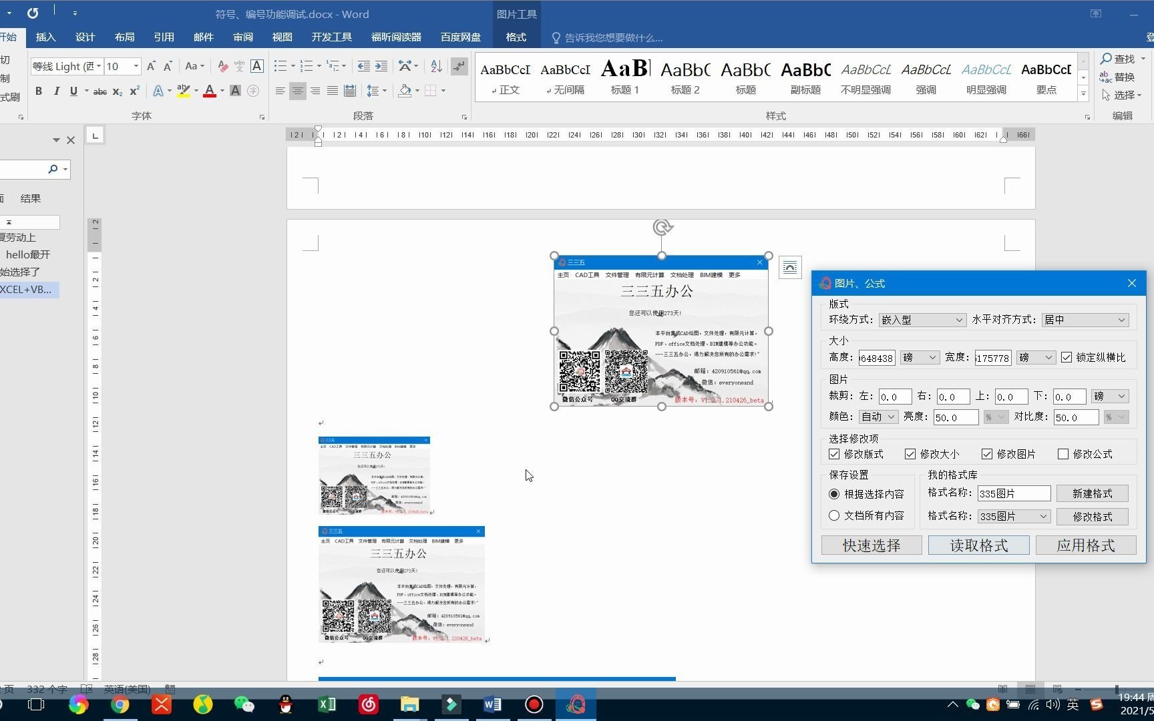Select middle small picture thumbnail in document

(375, 475)
